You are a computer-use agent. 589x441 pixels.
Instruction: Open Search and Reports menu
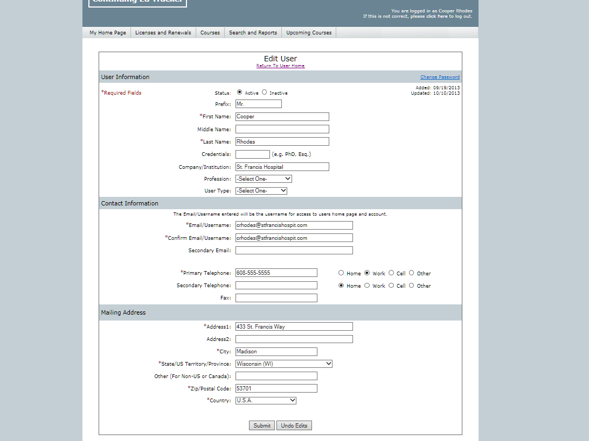(x=253, y=33)
